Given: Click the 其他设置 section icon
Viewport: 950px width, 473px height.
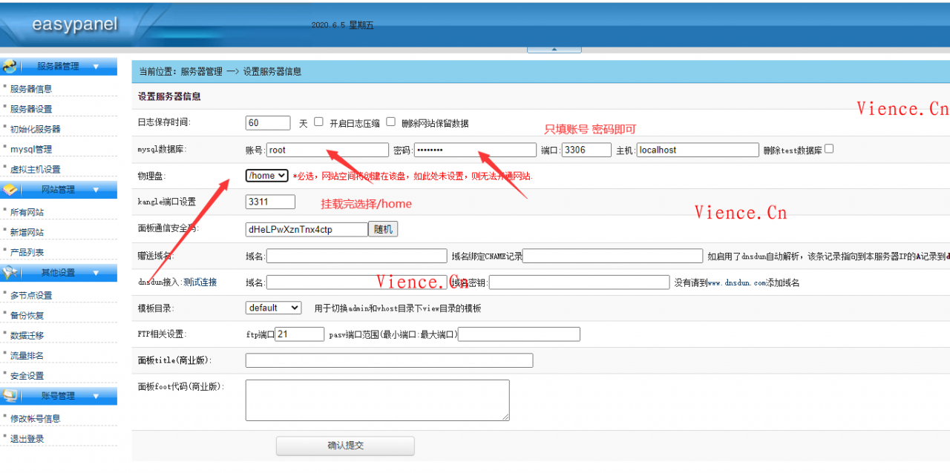Looking at the screenshot, I should click(x=10, y=273).
